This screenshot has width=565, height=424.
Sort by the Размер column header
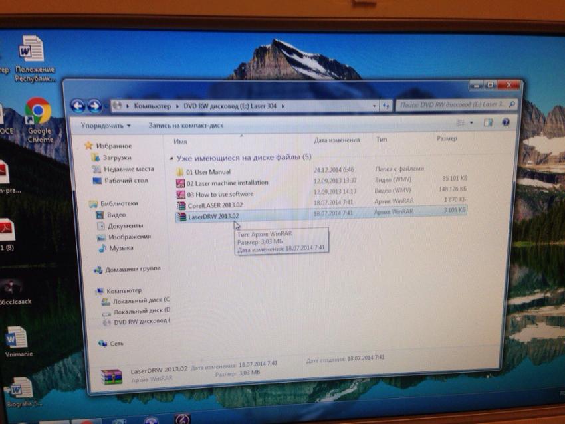point(447,138)
